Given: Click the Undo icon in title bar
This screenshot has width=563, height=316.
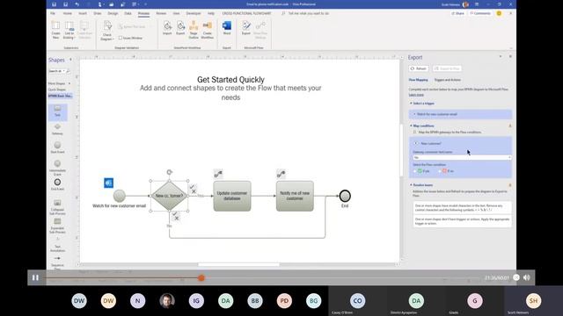Looking at the screenshot, I should coord(77,4).
